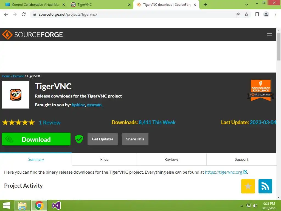This screenshot has height=211, width=281.
Task: Open the Chrome profile menu
Action: pos(266,14)
